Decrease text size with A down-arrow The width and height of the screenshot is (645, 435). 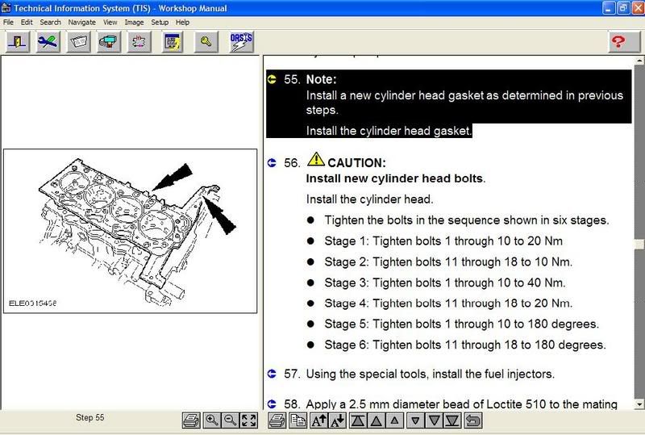point(337,420)
